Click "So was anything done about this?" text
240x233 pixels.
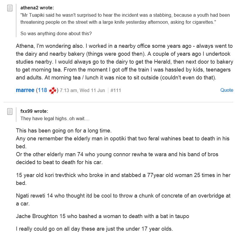click(56, 34)
